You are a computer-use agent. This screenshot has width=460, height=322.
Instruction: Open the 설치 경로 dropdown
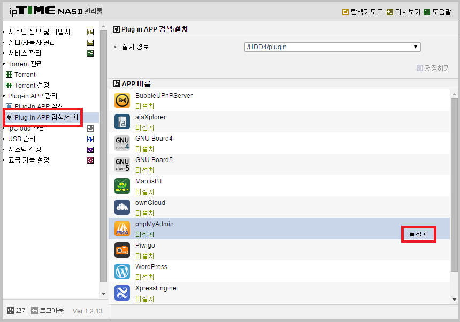click(332, 47)
